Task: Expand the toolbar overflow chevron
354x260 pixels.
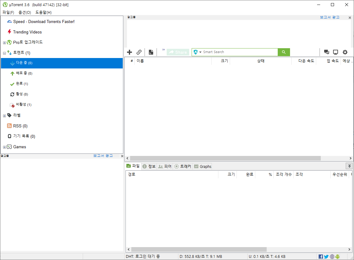Action: 163,49
